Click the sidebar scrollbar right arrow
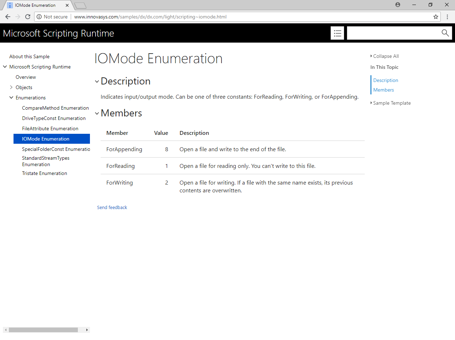The image size is (455, 340). pos(87,330)
